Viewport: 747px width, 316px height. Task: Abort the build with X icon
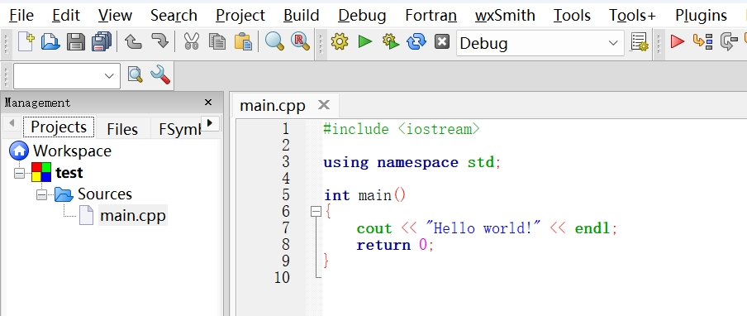pyautogui.click(x=442, y=42)
